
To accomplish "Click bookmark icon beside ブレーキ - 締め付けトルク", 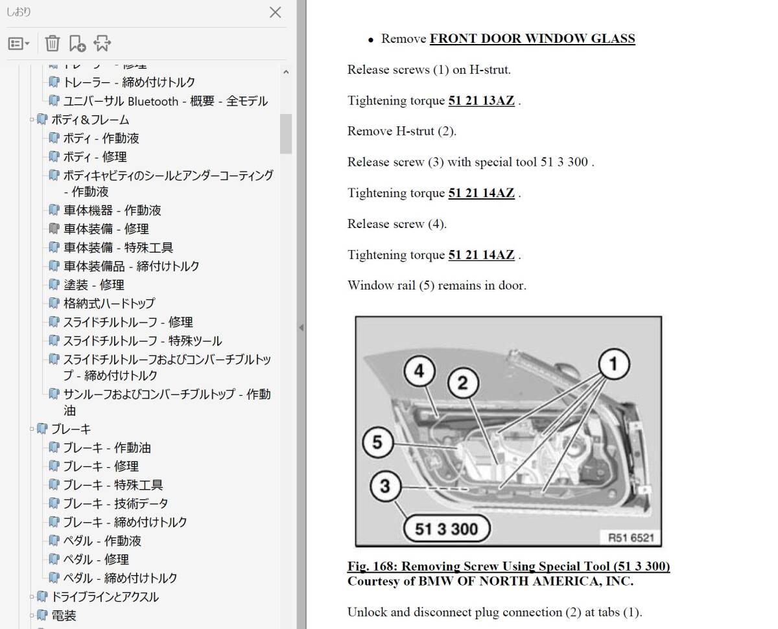I will tap(54, 523).
